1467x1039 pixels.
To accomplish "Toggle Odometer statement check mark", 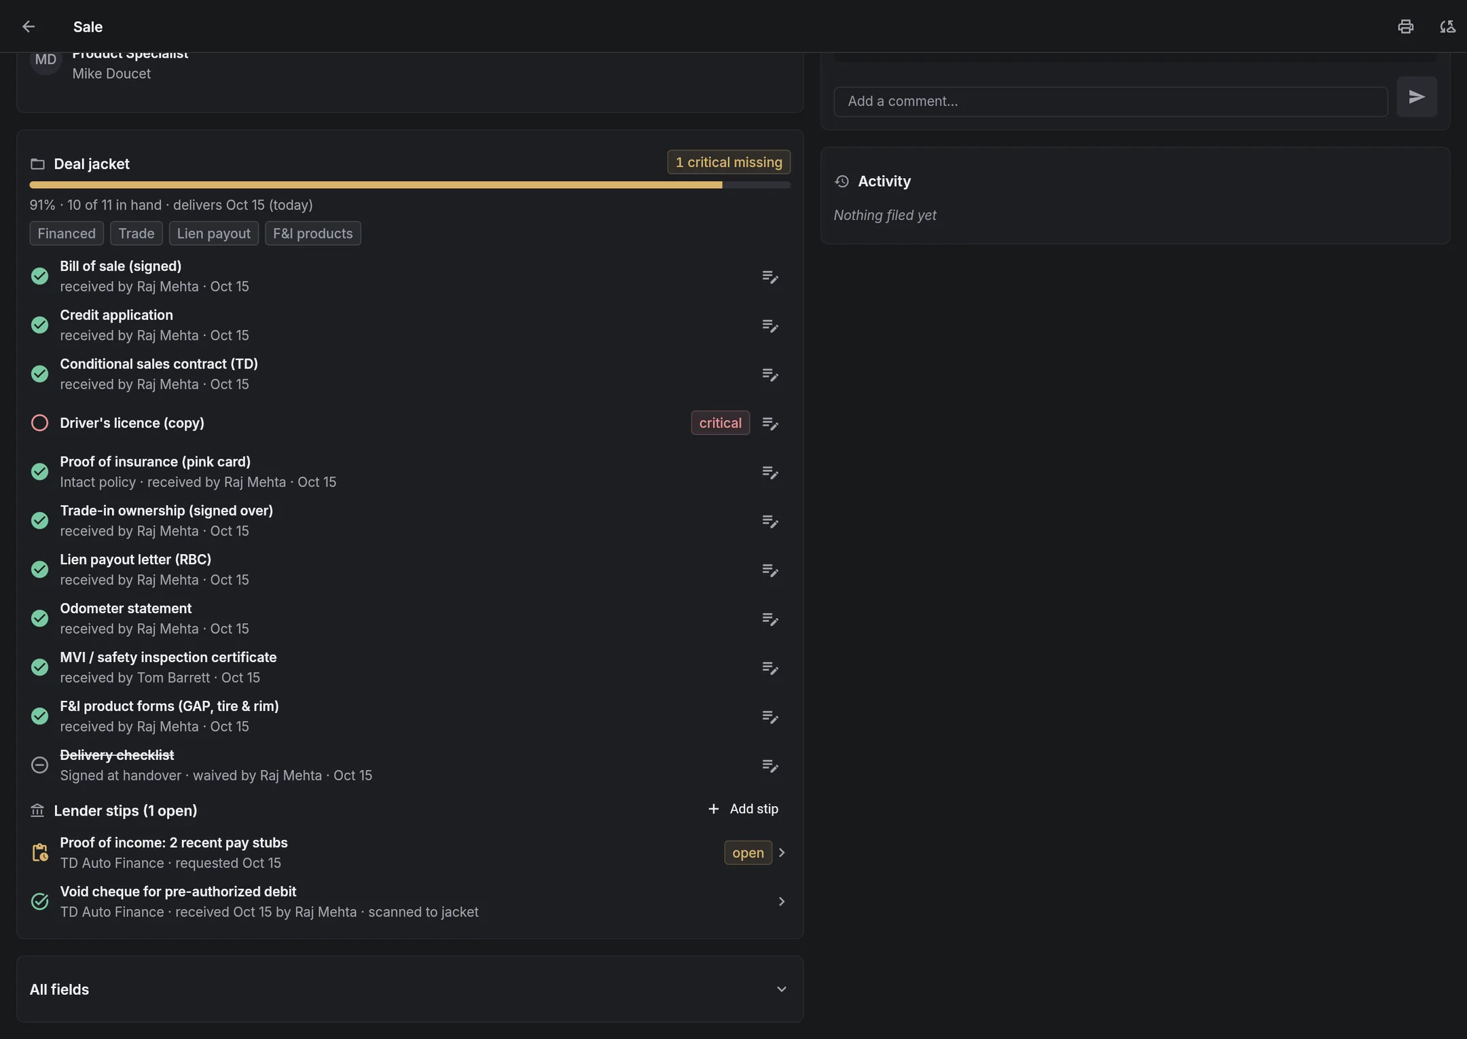I will point(39,619).
